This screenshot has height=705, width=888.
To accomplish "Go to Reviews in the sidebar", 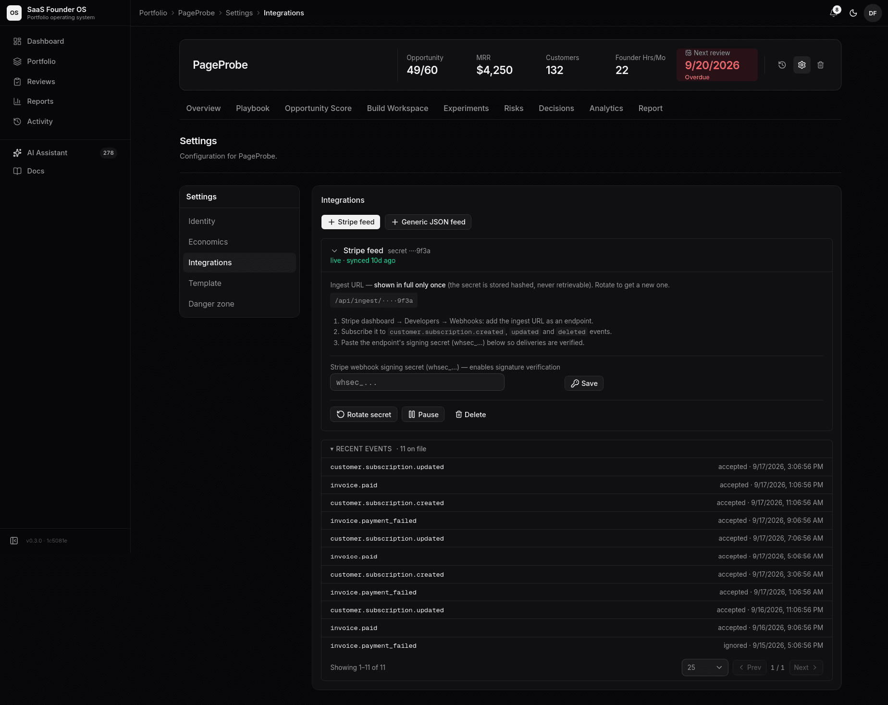I will click(x=65, y=82).
